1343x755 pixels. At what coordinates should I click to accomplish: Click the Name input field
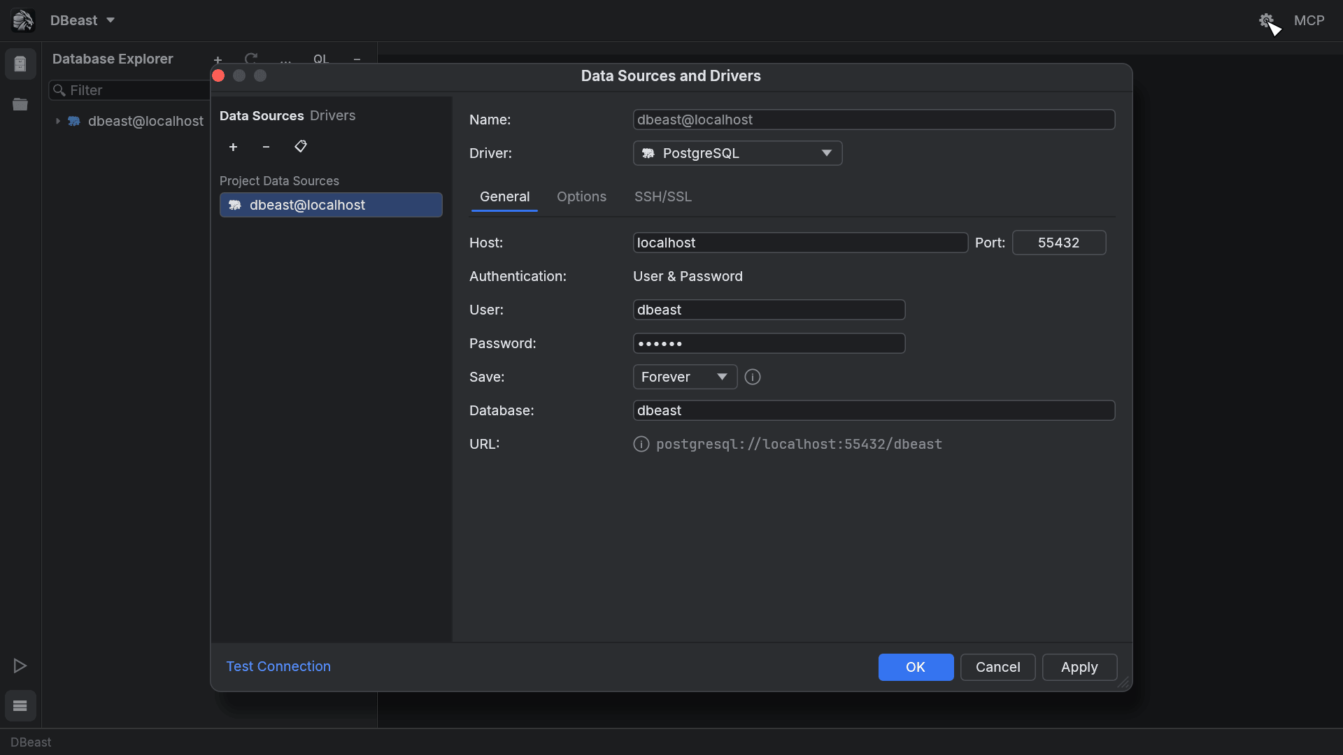click(x=874, y=120)
